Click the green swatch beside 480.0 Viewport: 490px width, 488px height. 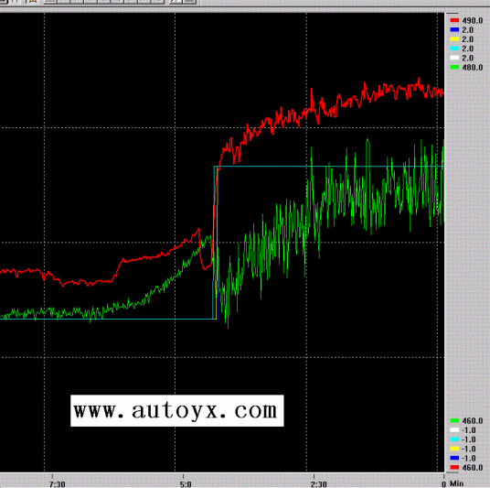(454, 68)
